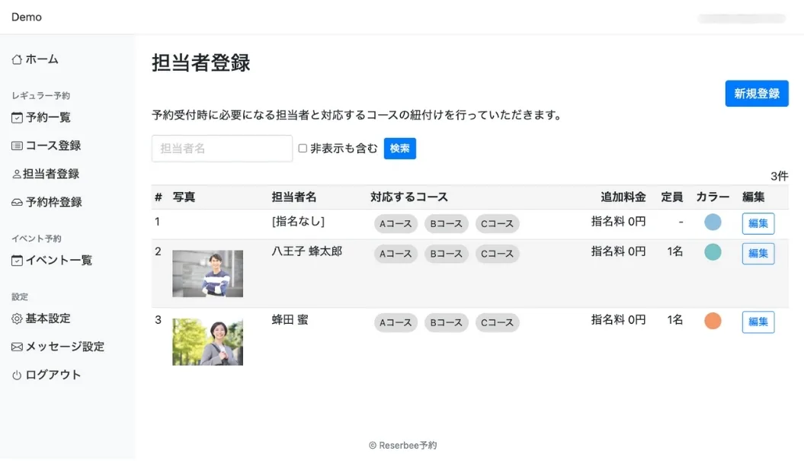Edit the [指名なし] staff row

(758, 223)
